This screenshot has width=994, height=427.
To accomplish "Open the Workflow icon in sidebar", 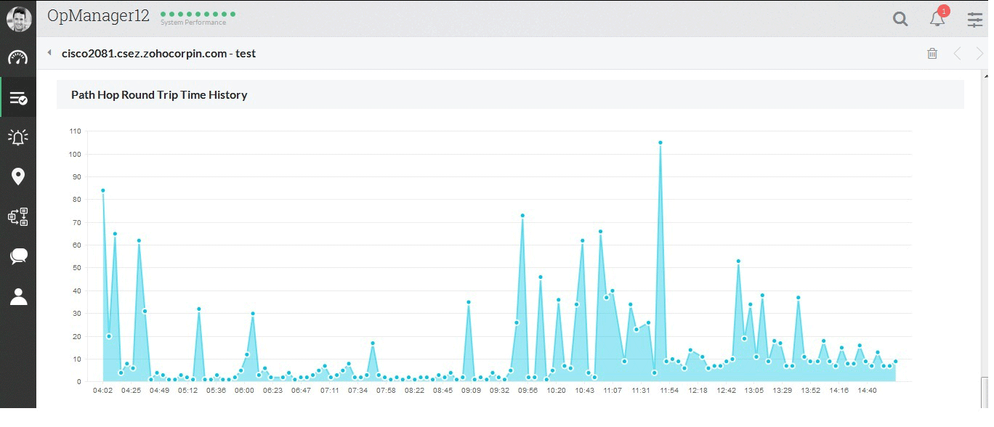I will 18,216.
